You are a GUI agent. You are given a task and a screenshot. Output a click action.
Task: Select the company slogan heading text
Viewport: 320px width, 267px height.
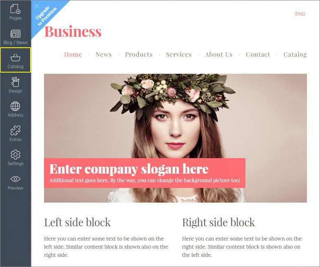coord(129,169)
